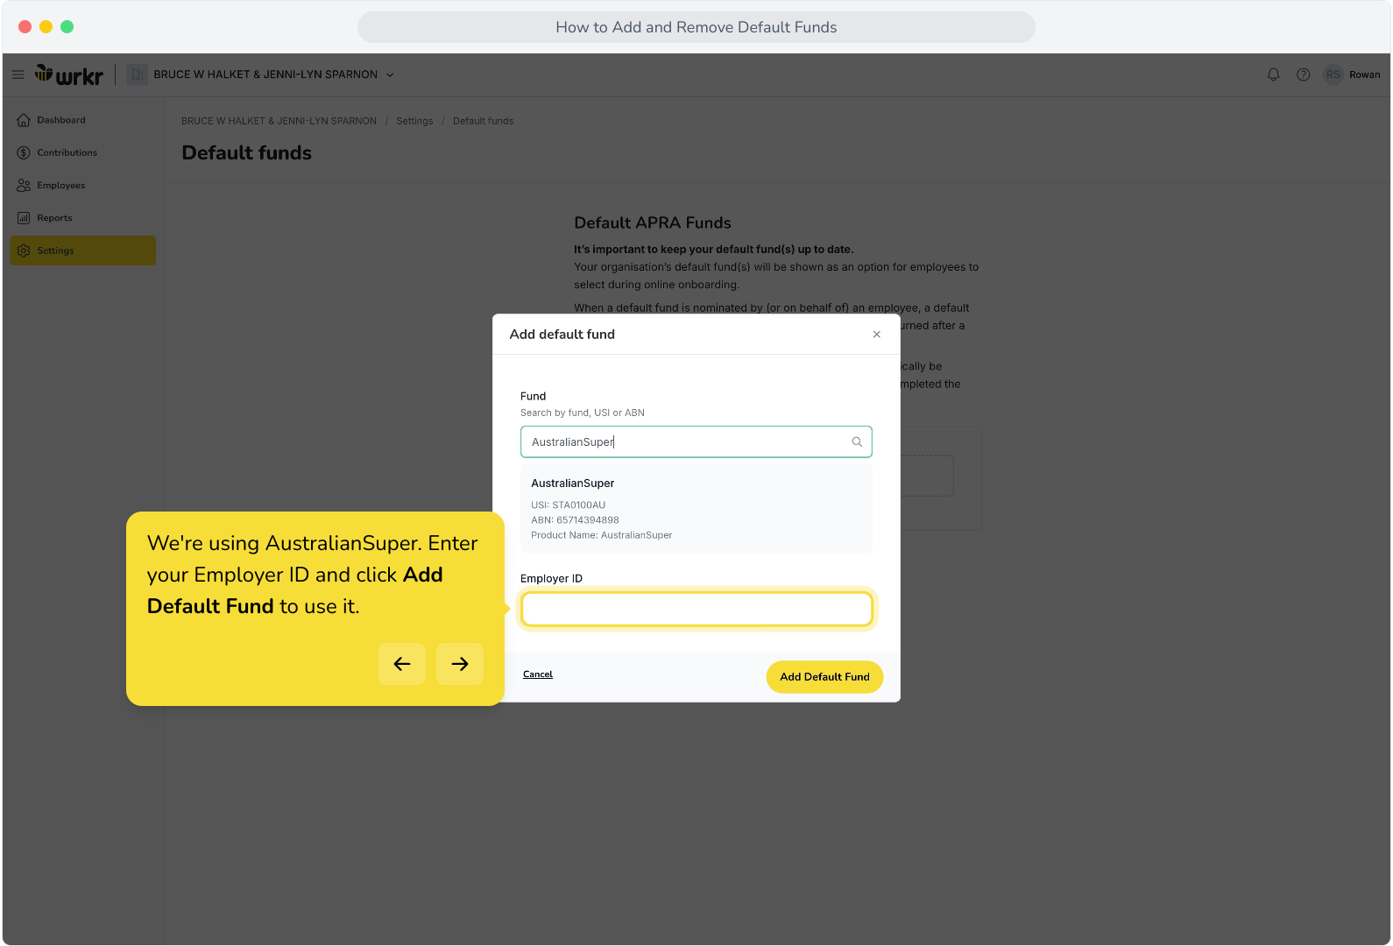Go to previous tutorial step arrow
1393x946 pixels.
402,664
